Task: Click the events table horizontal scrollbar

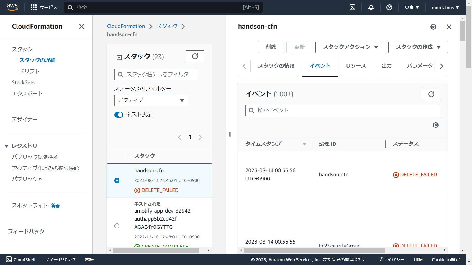Action: click(314, 250)
